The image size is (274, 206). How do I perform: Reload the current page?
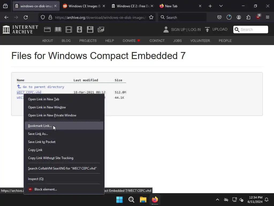pyautogui.click(x=26, y=17)
